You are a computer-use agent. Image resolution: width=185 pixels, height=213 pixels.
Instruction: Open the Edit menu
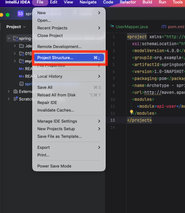(53, 2)
